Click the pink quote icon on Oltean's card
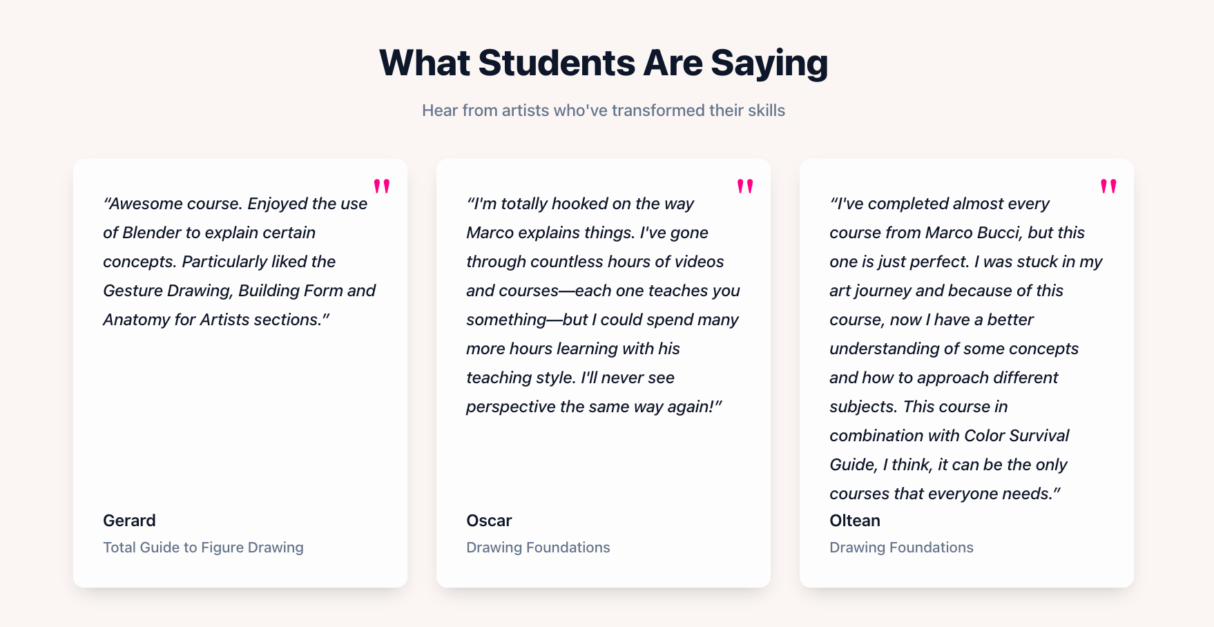The image size is (1214, 627). 1108,186
